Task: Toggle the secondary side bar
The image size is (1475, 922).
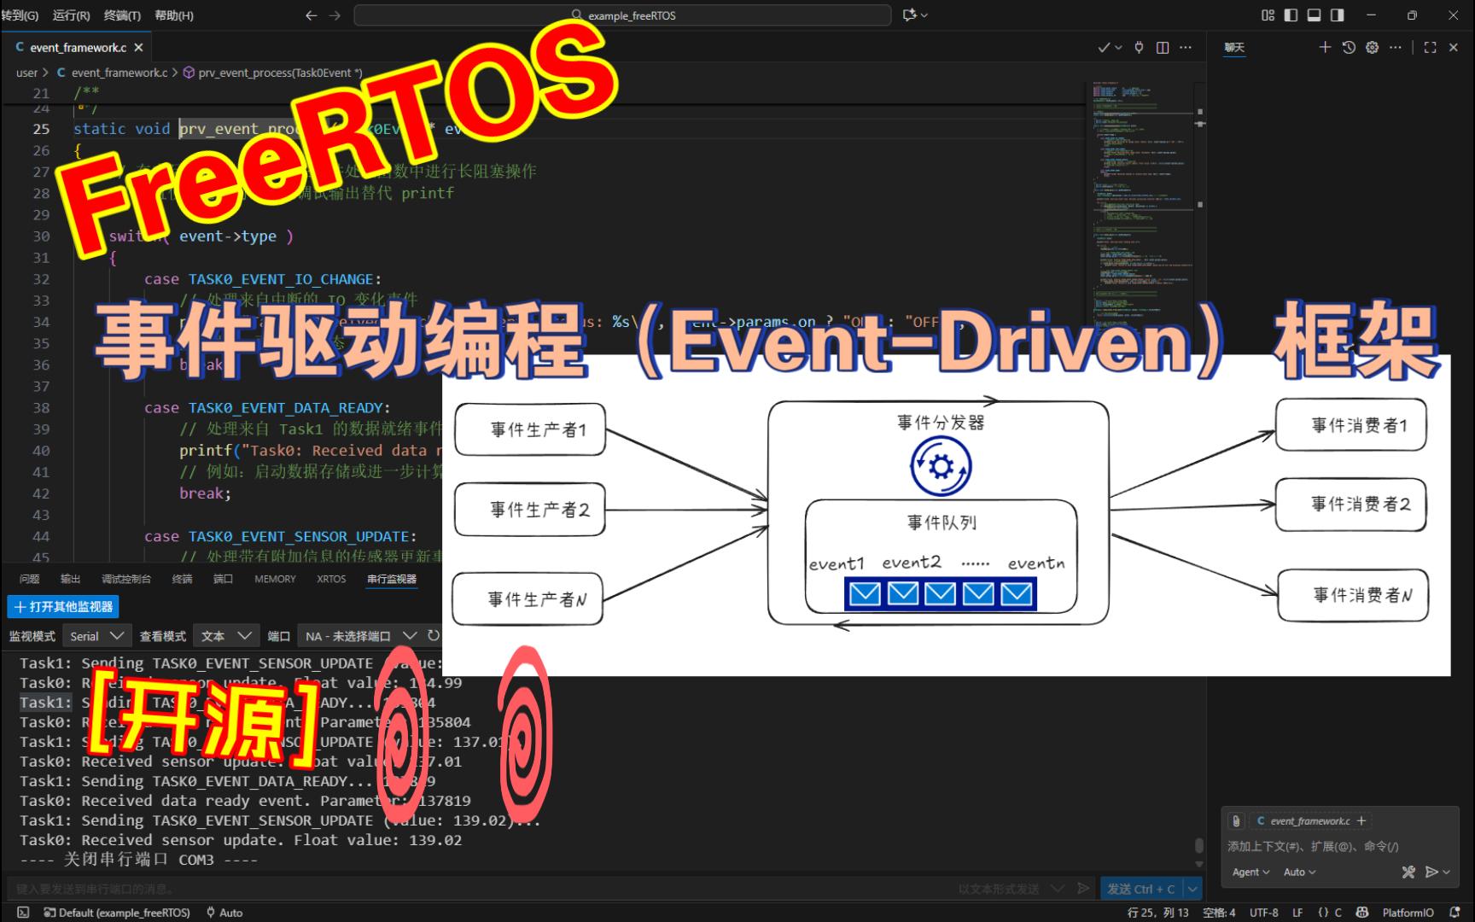Action: 1337,15
